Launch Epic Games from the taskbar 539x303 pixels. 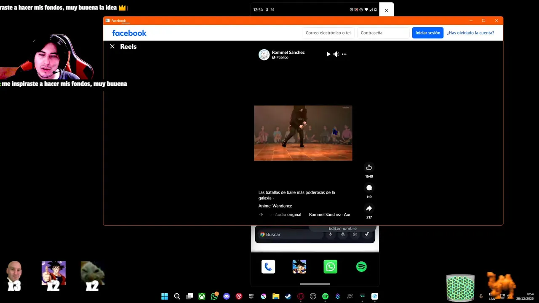251,296
